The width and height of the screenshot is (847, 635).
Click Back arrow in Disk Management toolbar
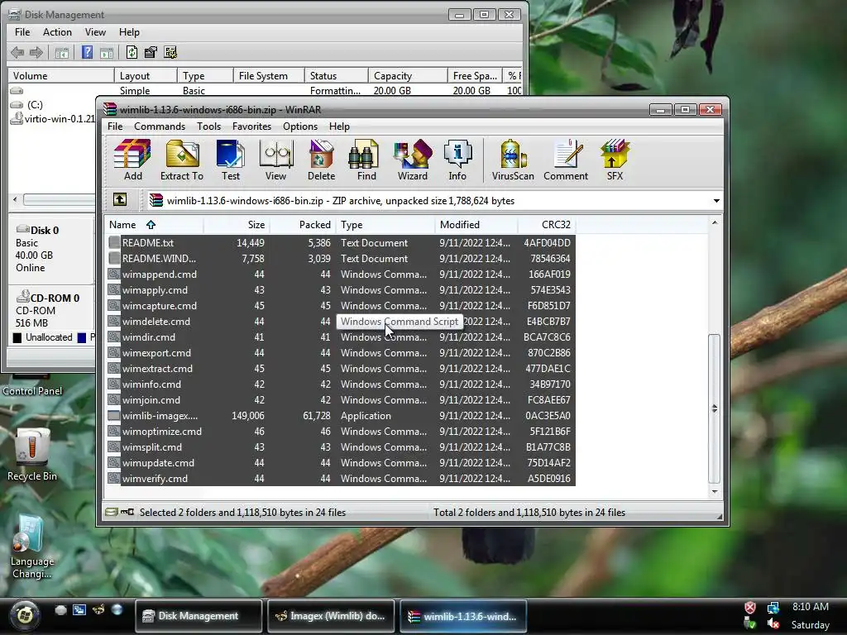[17, 52]
